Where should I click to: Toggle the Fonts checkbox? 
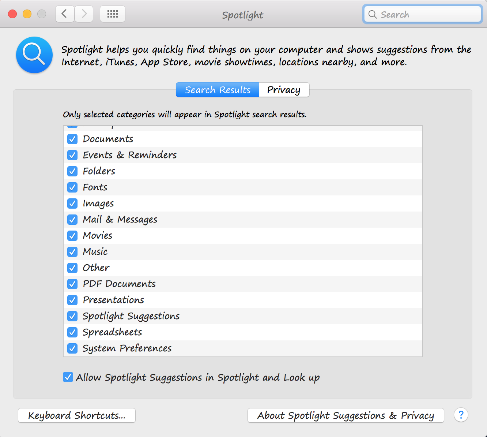[x=72, y=187]
